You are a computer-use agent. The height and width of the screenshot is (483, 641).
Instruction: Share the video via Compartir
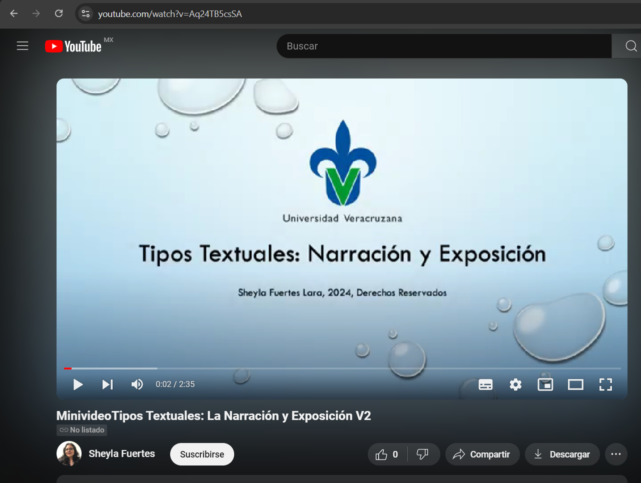tap(482, 454)
